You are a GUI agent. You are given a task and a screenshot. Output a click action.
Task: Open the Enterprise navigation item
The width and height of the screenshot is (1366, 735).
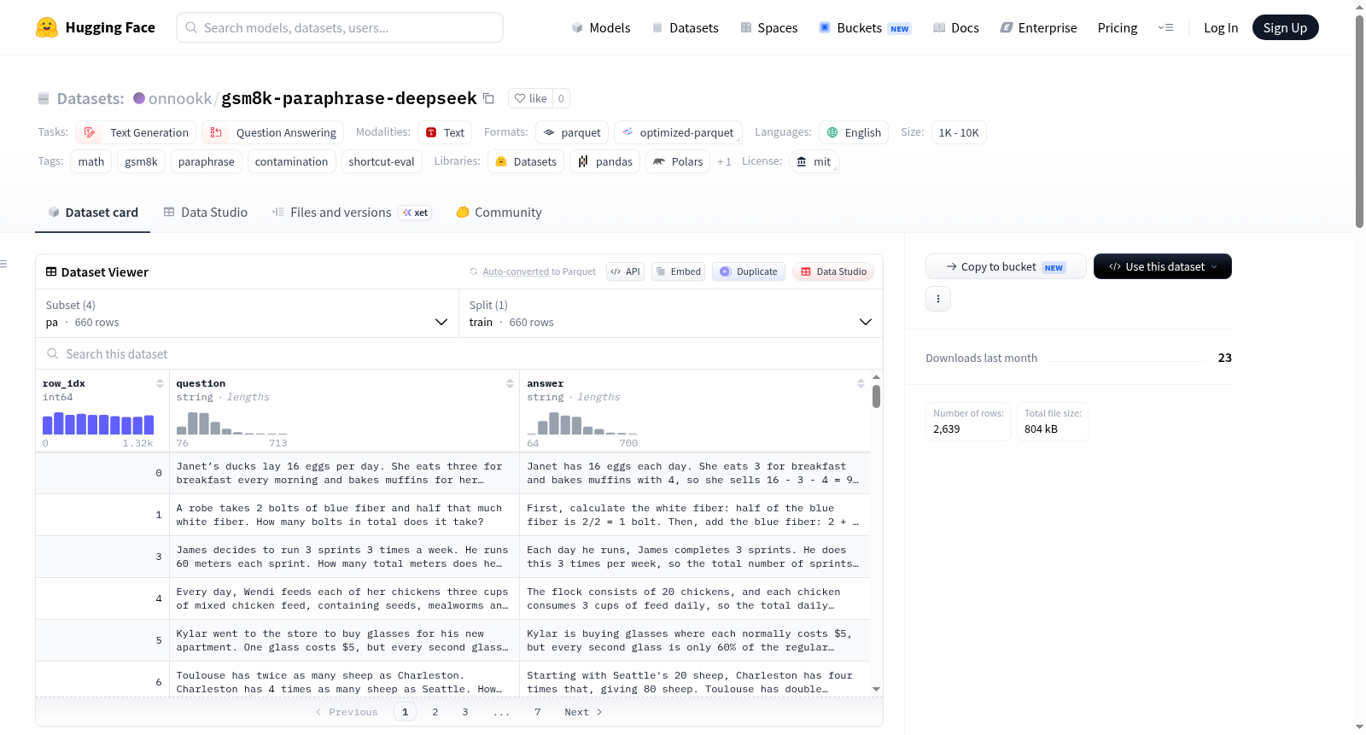pyautogui.click(x=1039, y=27)
